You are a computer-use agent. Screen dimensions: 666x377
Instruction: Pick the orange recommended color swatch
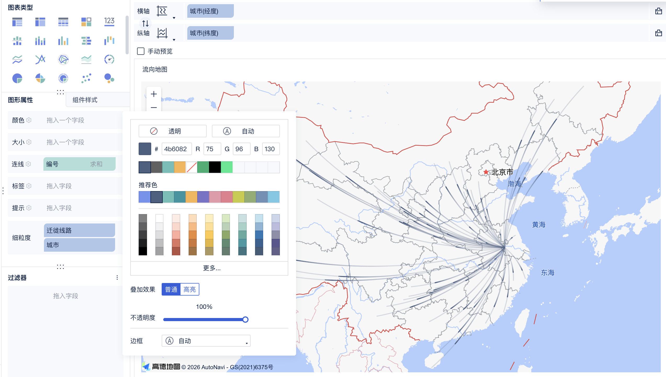click(x=191, y=197)
